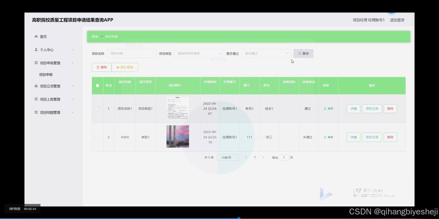Check the row checkbox for 项目名称1
Screen dimensions: 439x219
pyautogui.click(x=97, y=109)
